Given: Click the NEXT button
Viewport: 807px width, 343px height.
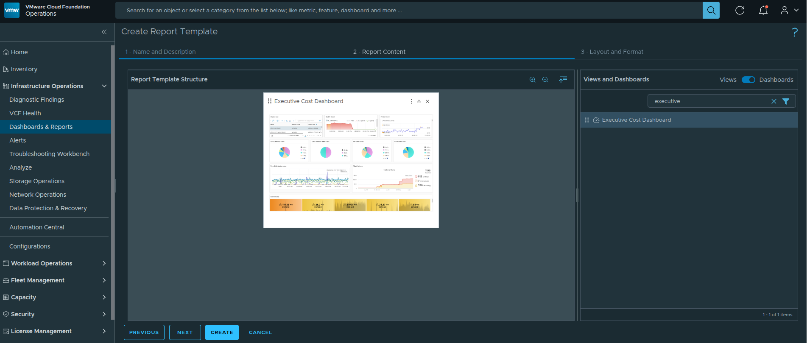Looking at the screenshot, I should (185, 332).
